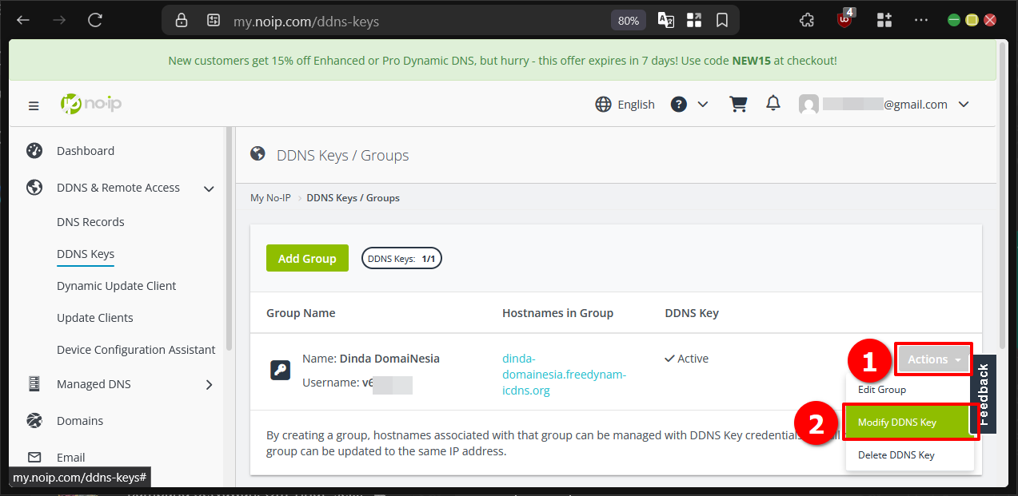Open the help question mark dropdown
The image size is (1018, 496).
coord(689,104)
